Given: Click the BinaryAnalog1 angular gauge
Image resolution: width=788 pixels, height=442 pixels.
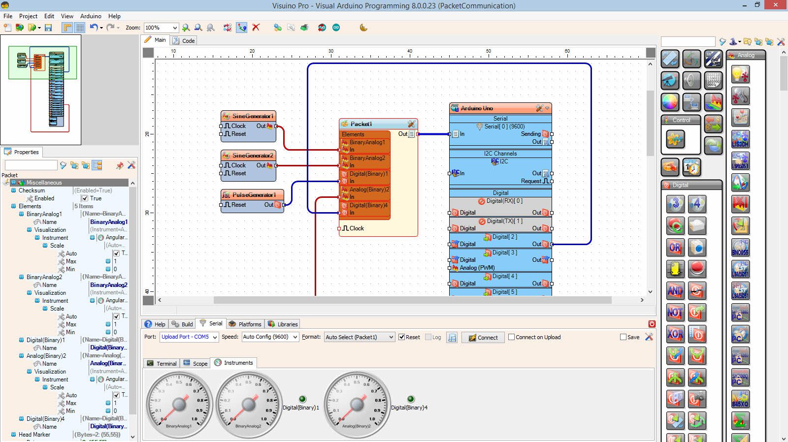Looking at the screenshot, I should coord(179,405).
